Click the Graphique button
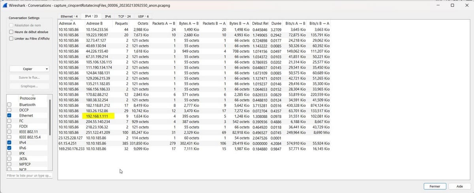 30,86
